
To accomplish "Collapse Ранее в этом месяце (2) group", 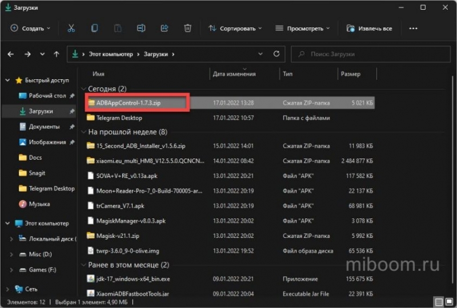I will click(x=83, y=265).
